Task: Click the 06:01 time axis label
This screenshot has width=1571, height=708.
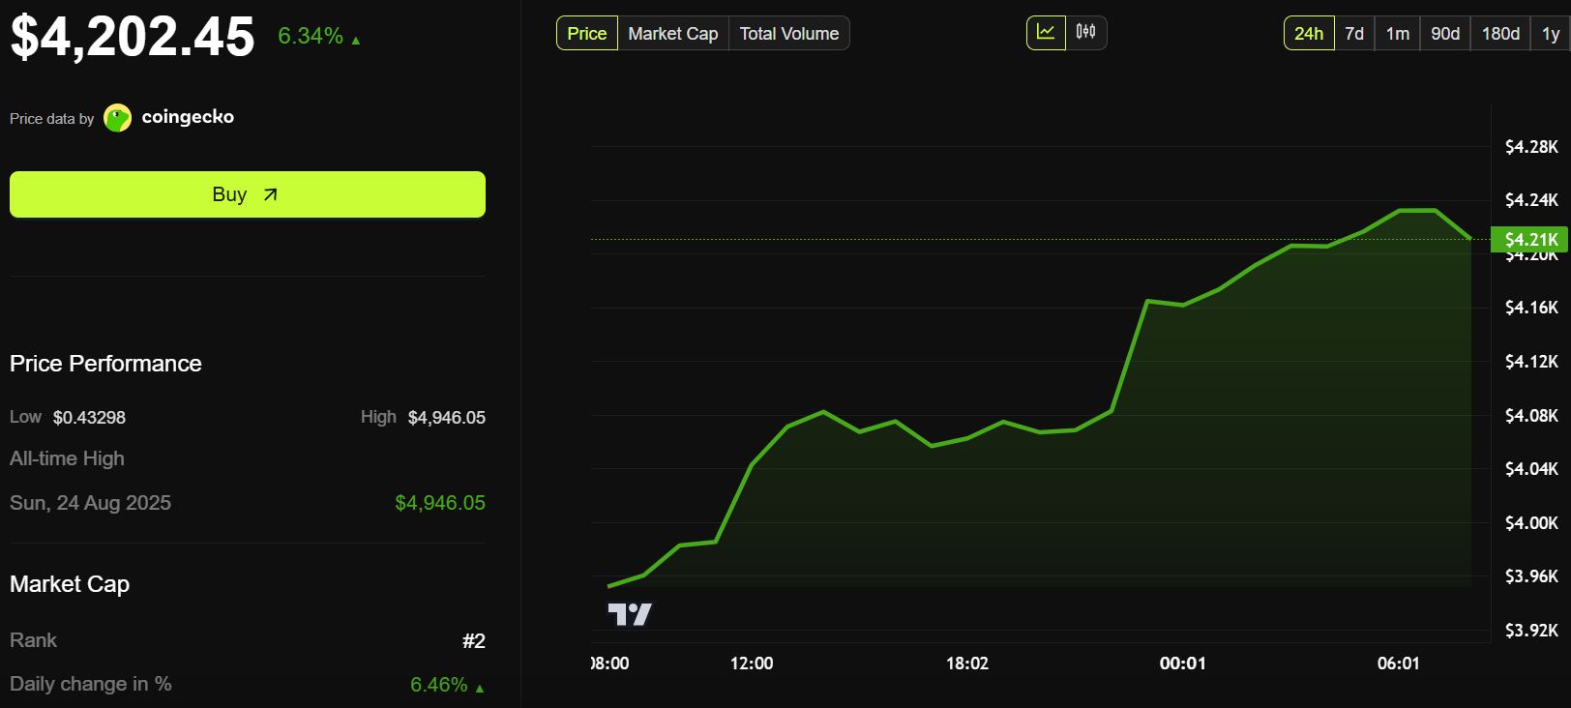Action: (x=1399, y=664)
